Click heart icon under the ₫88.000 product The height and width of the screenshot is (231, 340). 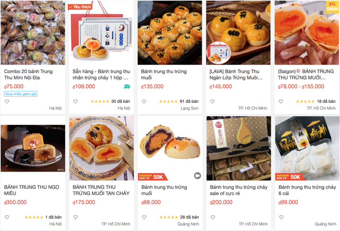tap(144, 217)
